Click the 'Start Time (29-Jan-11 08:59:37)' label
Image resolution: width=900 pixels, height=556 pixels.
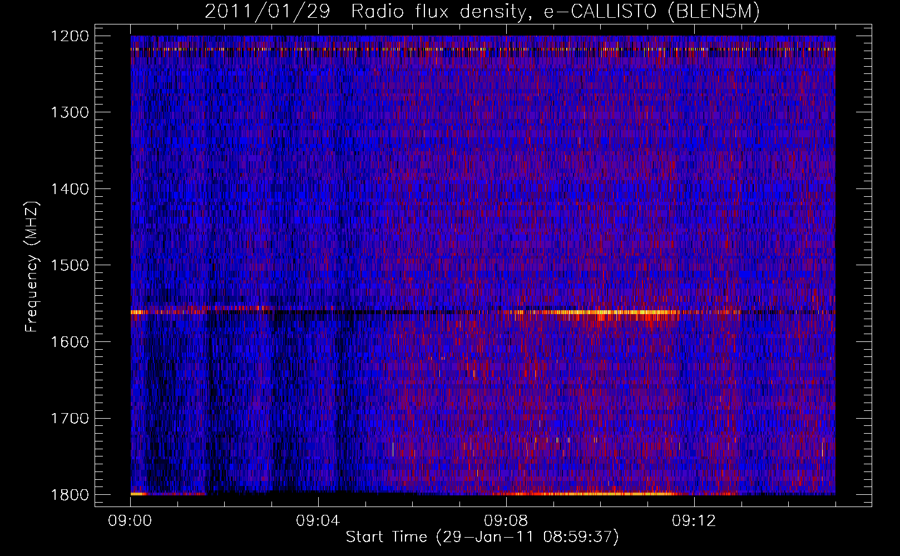tap(482, 537)
